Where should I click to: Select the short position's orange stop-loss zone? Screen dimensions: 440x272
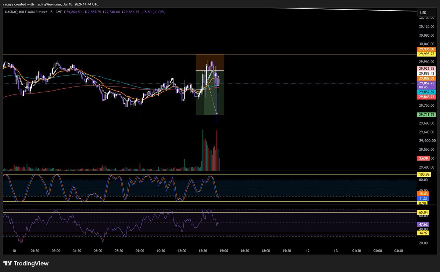tap(210, 62)
